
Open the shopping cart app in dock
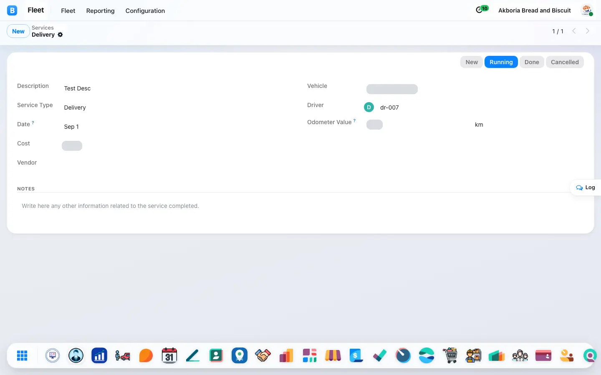pyautogui.click(x=450, y=355)
